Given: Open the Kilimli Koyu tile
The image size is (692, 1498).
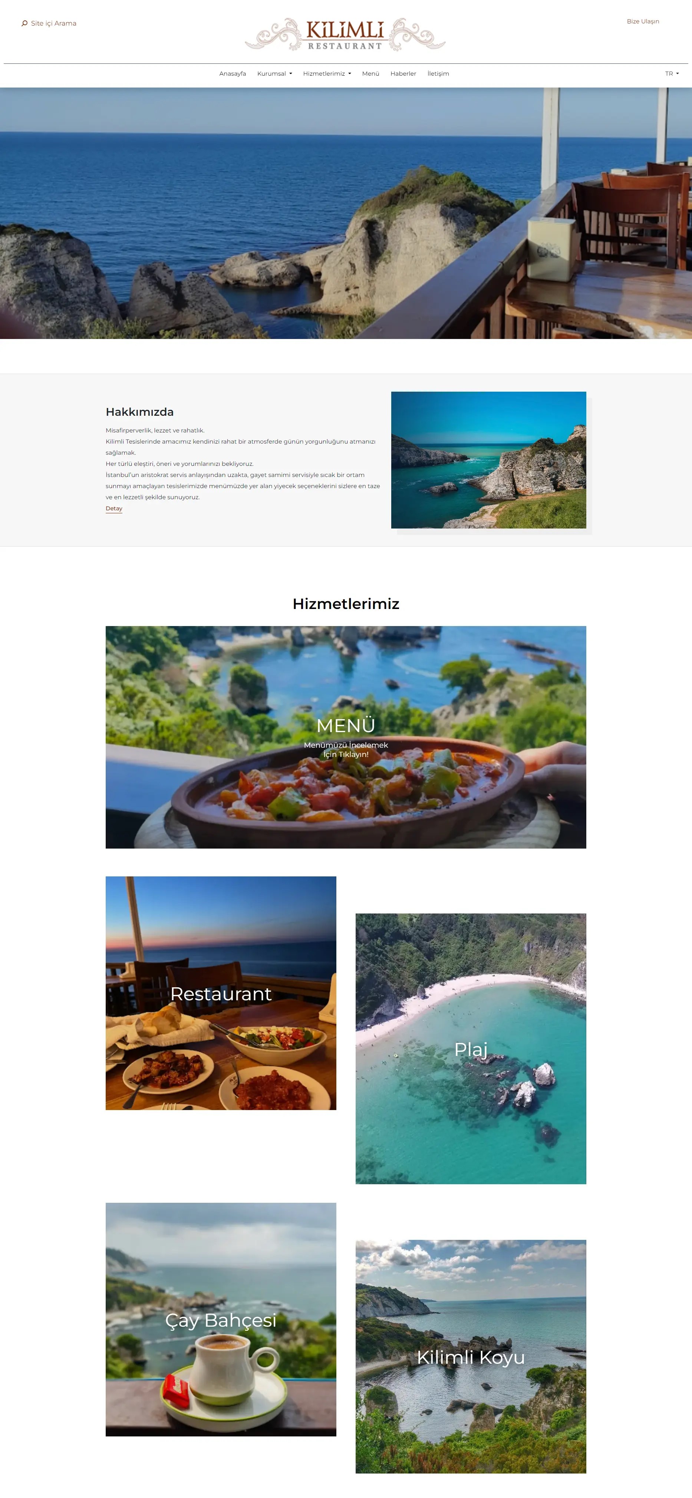Looking at the screenshot, I should point(471,1356).
